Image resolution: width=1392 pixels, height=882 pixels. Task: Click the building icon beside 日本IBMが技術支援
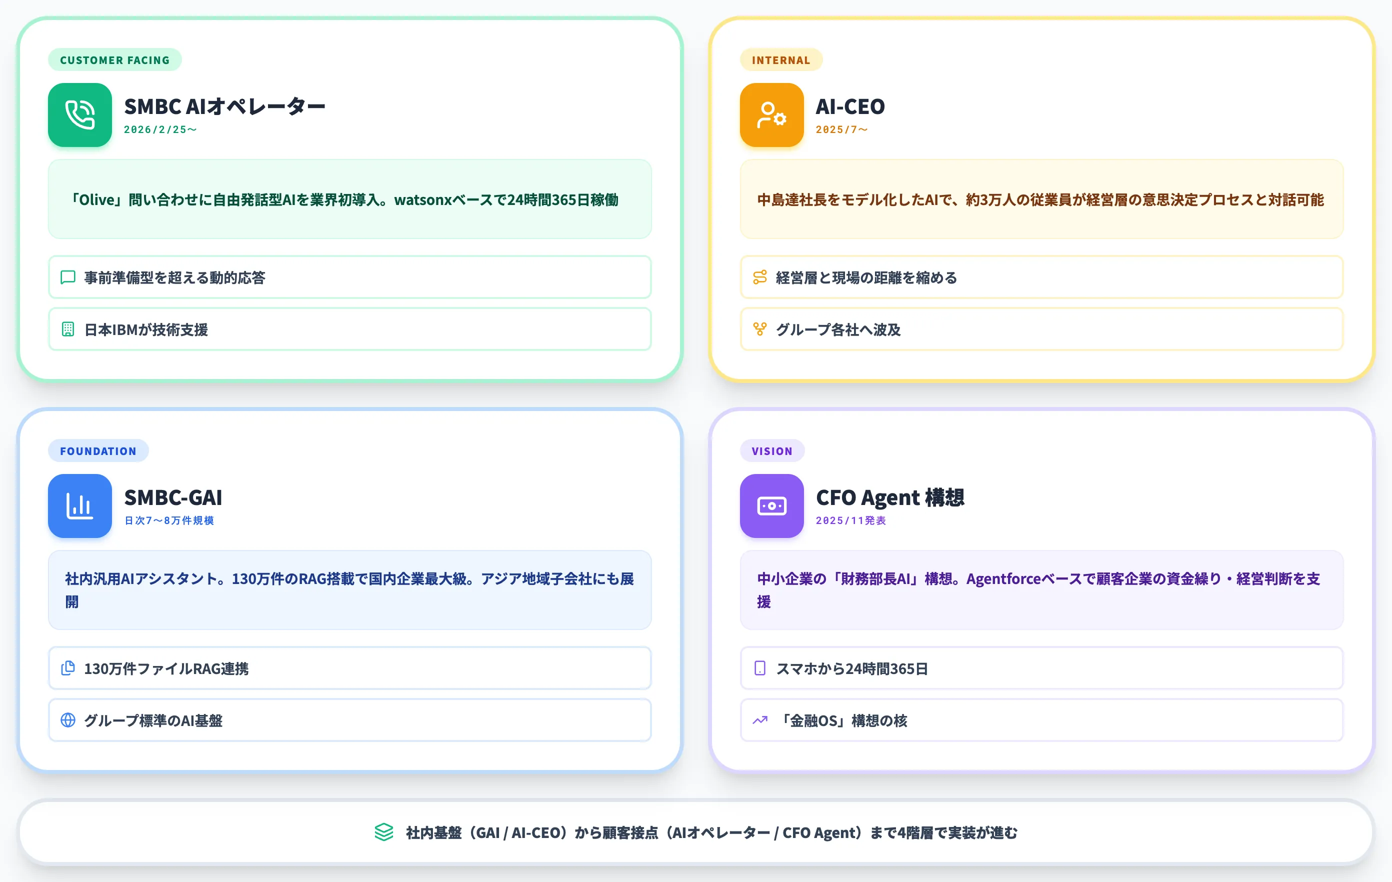68,329
